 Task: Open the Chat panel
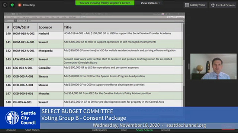(x=123, y=130)
